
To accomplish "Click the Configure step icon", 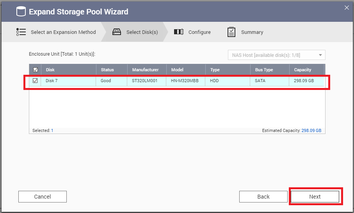I will (x=179, y=32).
